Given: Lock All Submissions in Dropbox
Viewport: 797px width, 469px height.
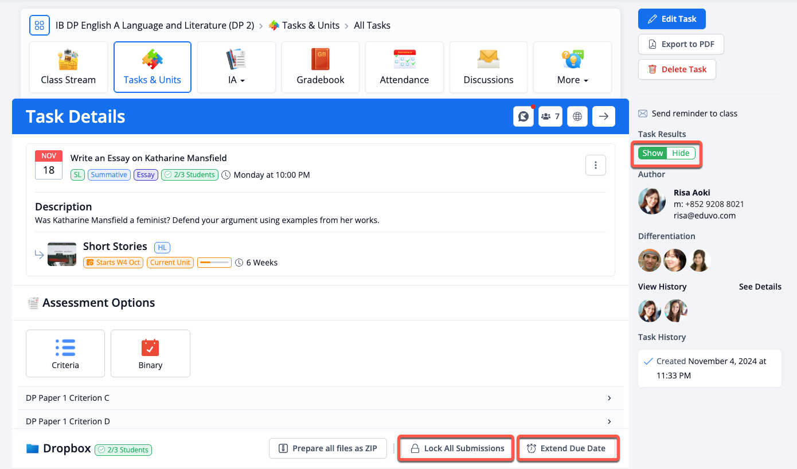Looking at the screenshot, I should [x=456, y=448].
